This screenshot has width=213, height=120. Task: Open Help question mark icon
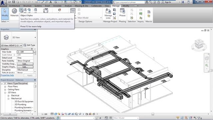click(188, 2)
